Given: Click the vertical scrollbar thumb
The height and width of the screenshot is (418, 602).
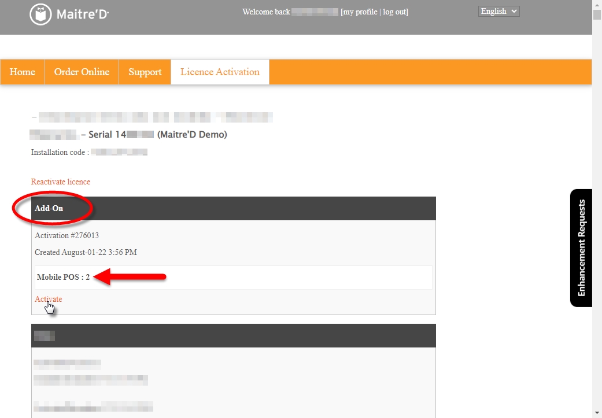Looking at the screenshot, I should (597, 15).
